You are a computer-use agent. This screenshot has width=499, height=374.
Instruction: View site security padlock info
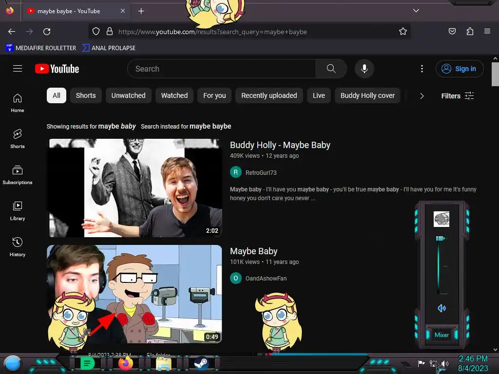click(x=110, y=32)
